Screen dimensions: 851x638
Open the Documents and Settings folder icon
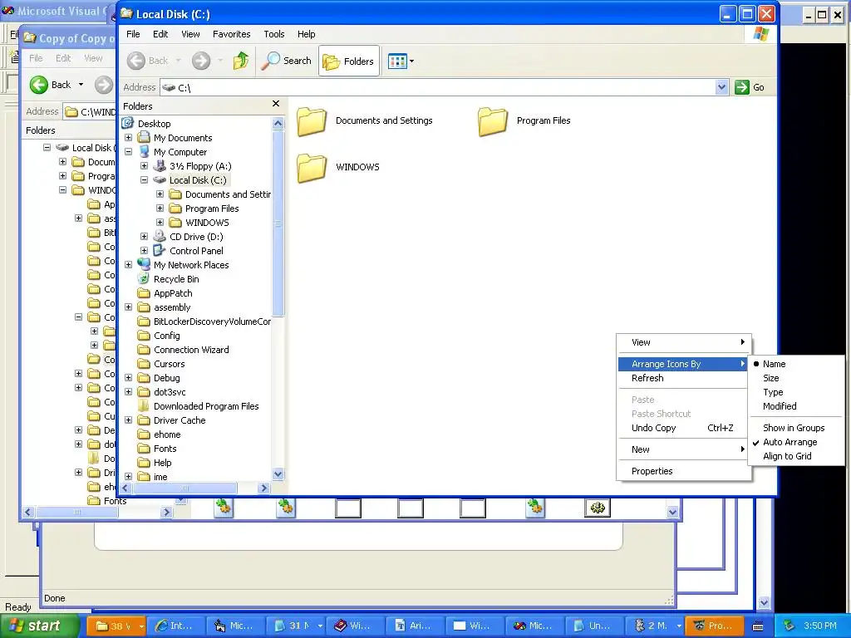312,121
